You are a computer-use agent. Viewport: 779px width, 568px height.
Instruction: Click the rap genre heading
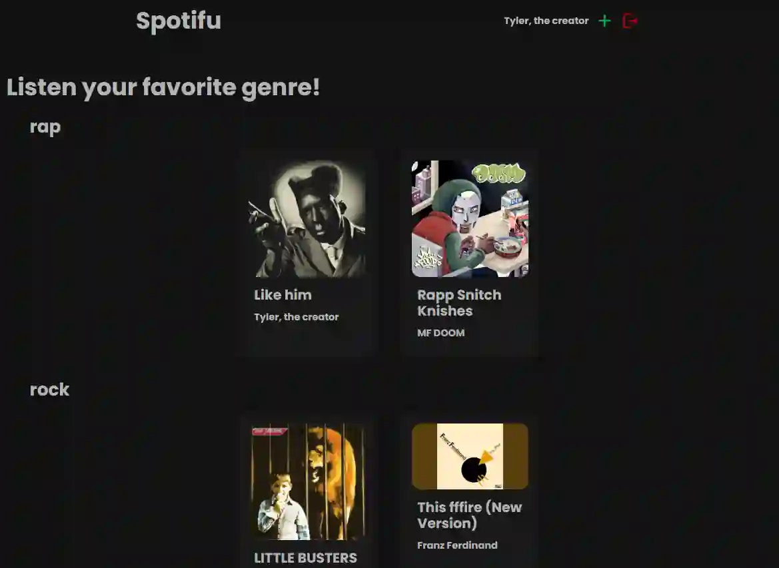45,127
